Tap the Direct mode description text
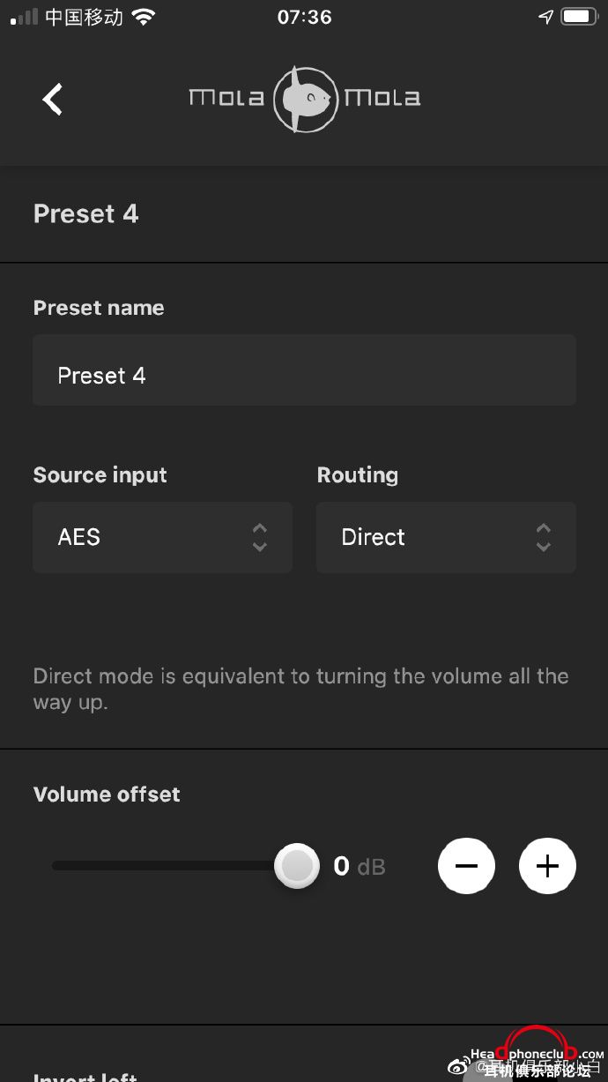Image resolution: width=608 pixels, height=1082 pixels. (x=300, y=690)
